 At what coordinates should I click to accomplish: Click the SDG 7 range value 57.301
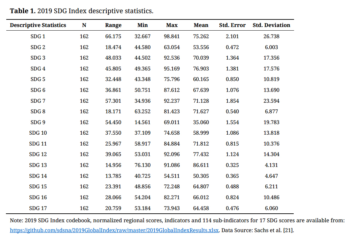pyautogui.click(x=113, y=101)
